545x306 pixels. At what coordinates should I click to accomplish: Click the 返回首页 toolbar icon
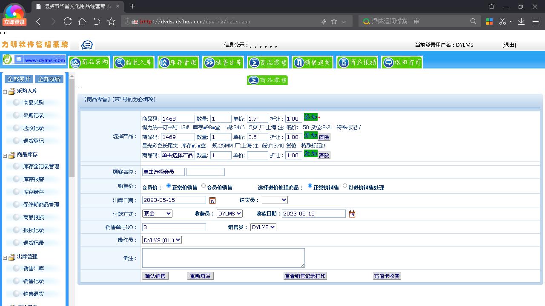coord(401,62)
